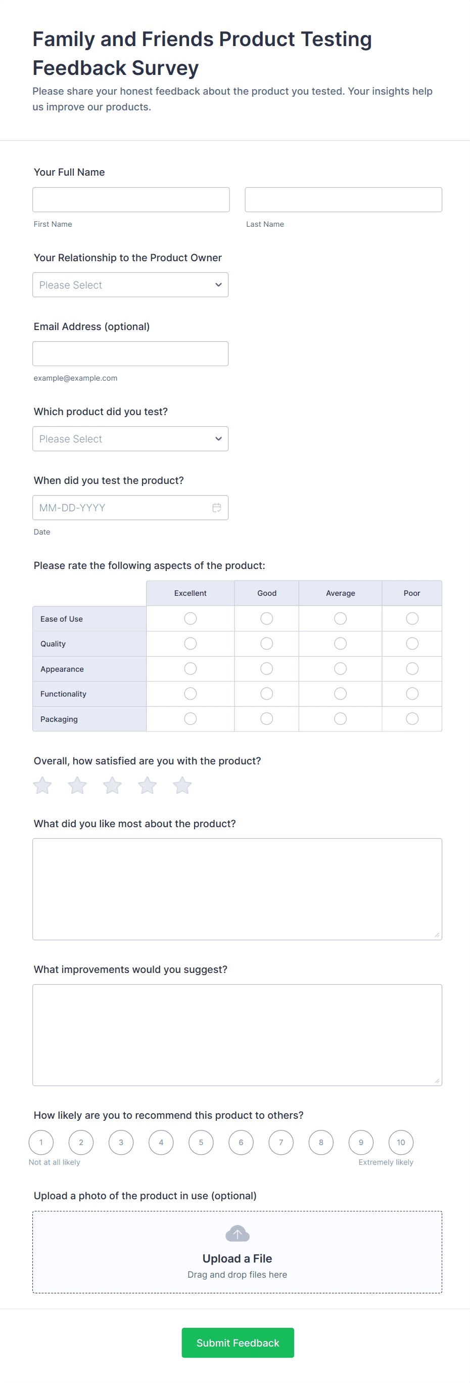Click the second satisfaction star
470x1383 pixels.
point(77,786)
